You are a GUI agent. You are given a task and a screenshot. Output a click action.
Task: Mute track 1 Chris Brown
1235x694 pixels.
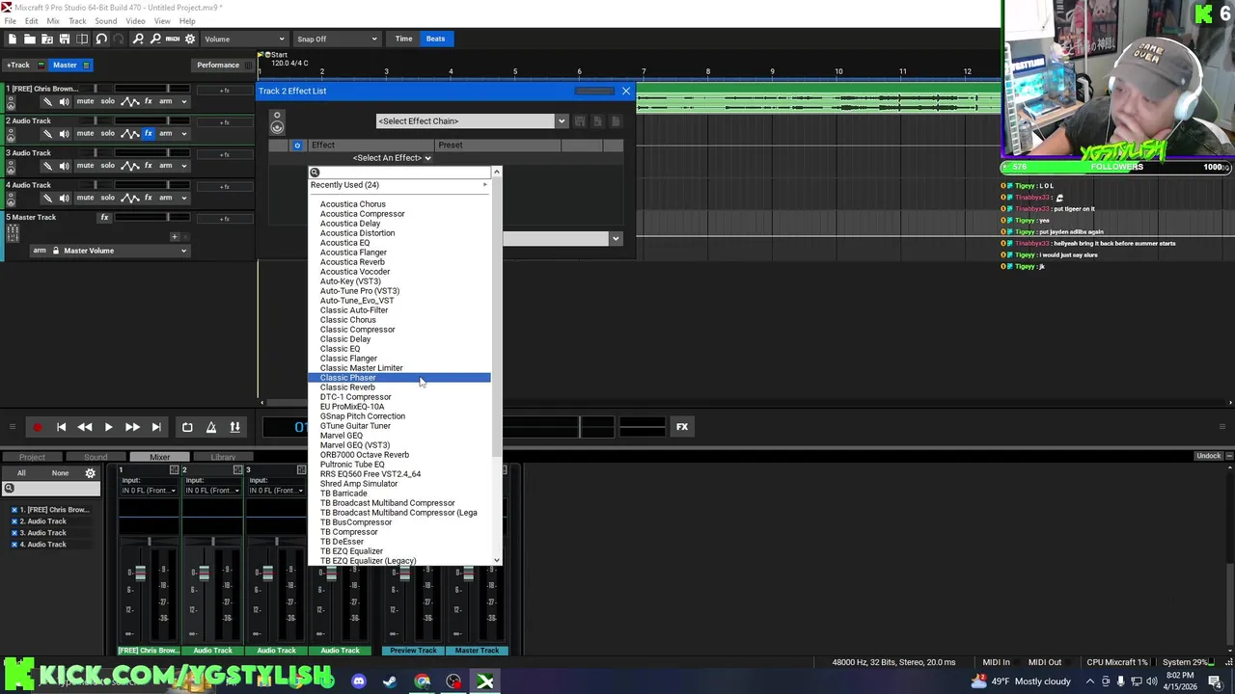pos(85,101)
